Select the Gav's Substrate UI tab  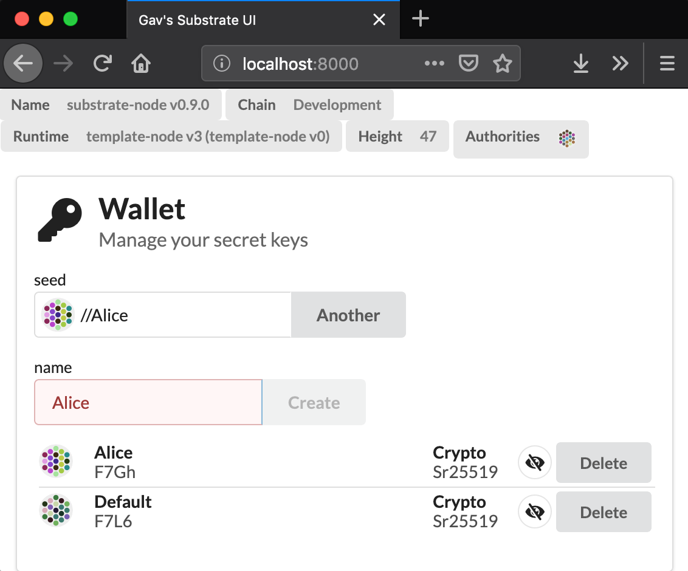click(x=263, y=19)
